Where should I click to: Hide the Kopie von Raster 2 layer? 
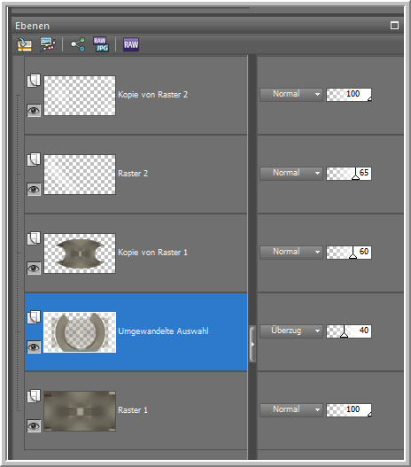(34, 111)
